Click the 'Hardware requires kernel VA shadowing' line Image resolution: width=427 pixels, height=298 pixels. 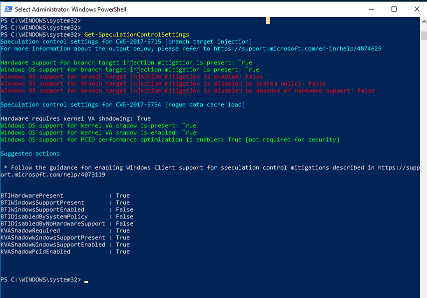[x=75, y=118]
